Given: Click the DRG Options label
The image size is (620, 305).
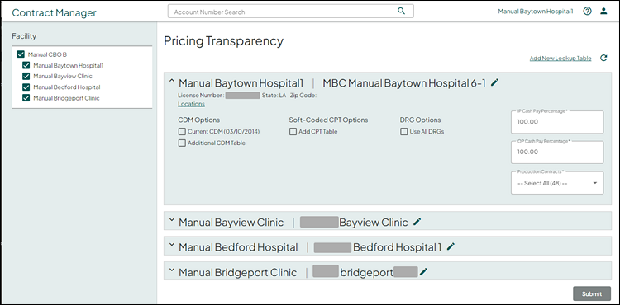Looking at the screenshot, I should coord(420,120).
